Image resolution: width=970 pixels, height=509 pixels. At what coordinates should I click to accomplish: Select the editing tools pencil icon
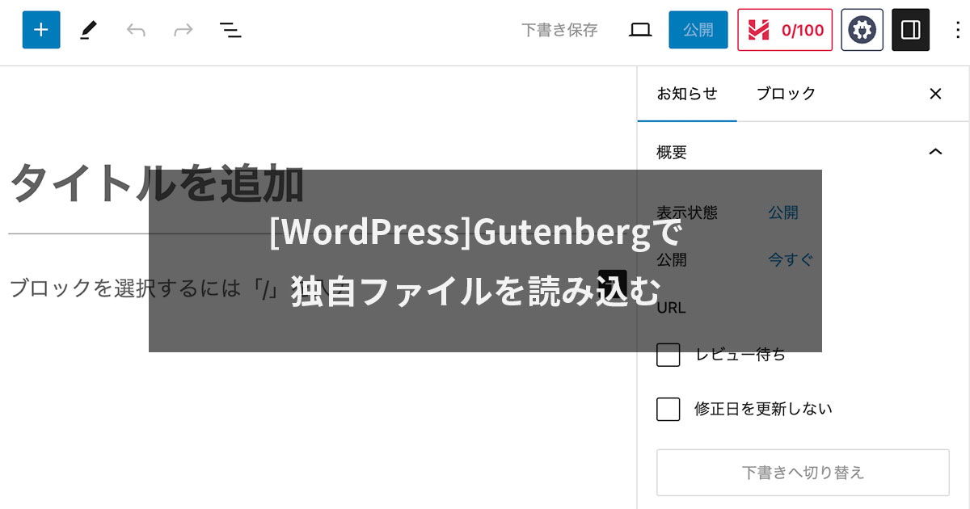pos(89,30)
